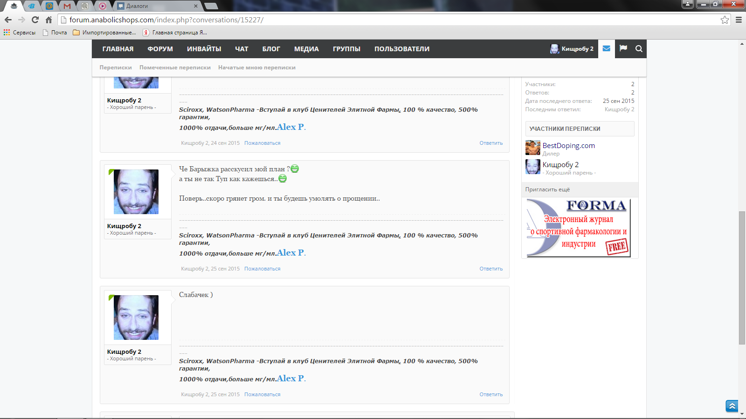Switch to Начатые мною переписки tab
This screenshot has width=746, height=419.
pyautogui.click(x=256, y=68)
